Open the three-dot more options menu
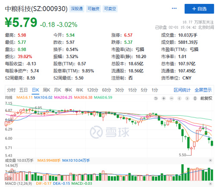The width and height of the screenshot is (216, 187). tap(174, 9)
